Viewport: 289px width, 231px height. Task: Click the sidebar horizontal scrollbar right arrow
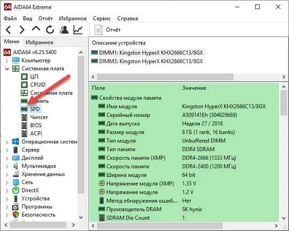[x=73, y=225]
